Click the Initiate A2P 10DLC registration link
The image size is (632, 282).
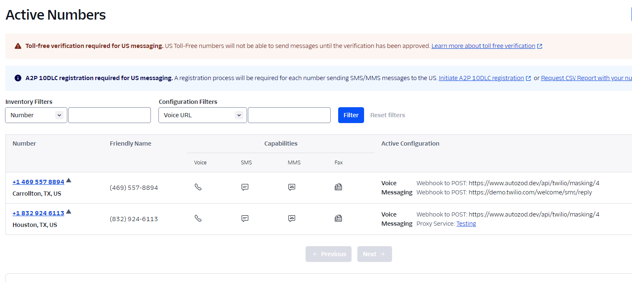point(481,78)
